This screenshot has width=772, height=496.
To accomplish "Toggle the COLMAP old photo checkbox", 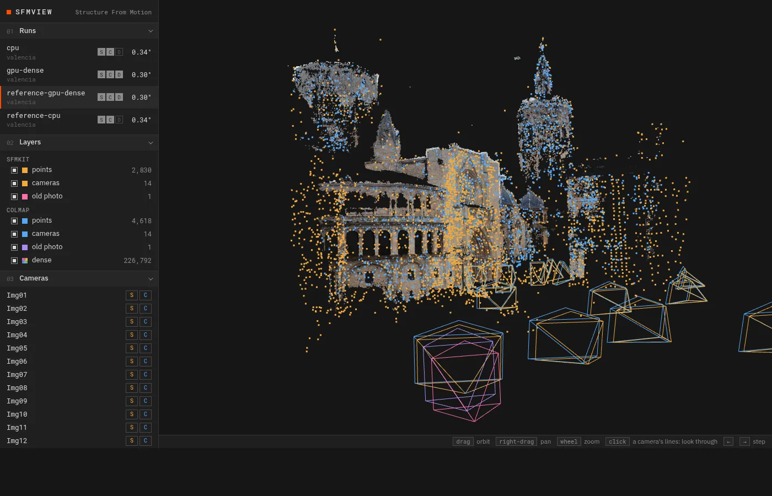I will [14, 247].
